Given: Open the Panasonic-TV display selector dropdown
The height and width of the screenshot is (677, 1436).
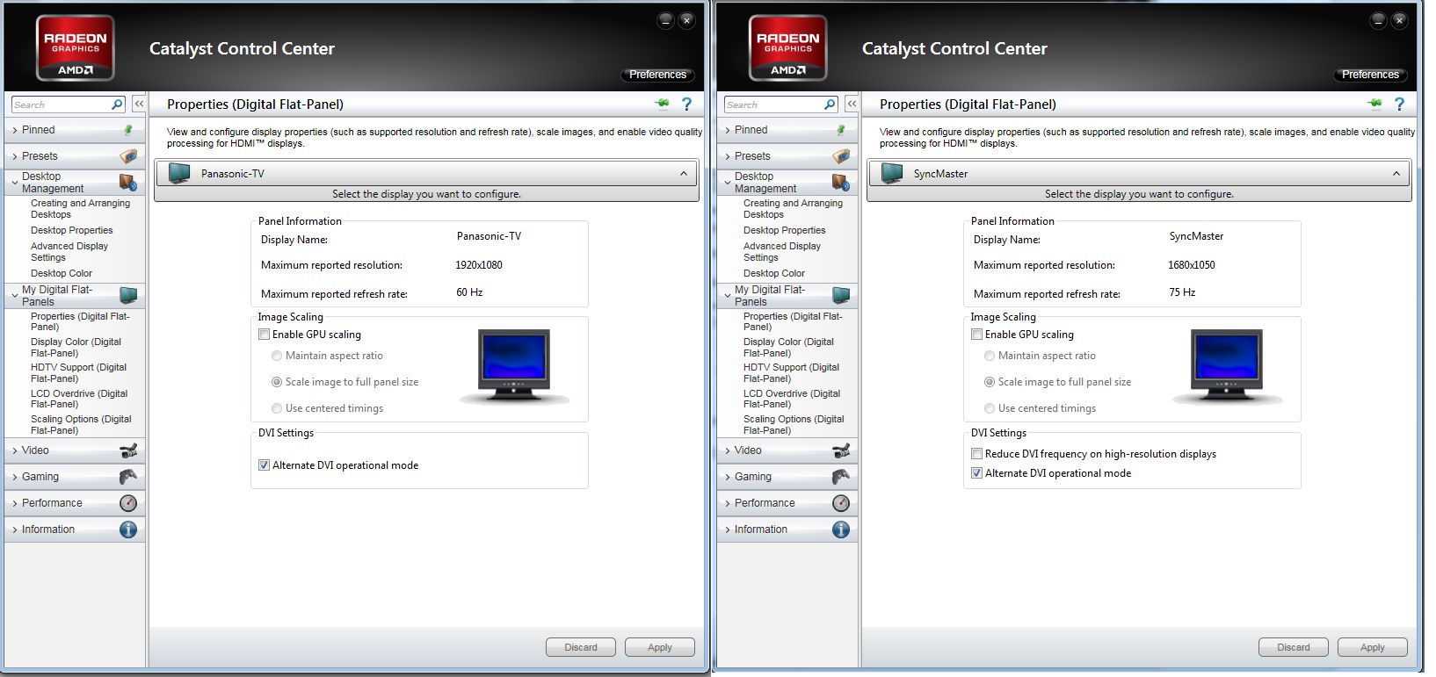Looking at the screenshot, I should point(427,174).
